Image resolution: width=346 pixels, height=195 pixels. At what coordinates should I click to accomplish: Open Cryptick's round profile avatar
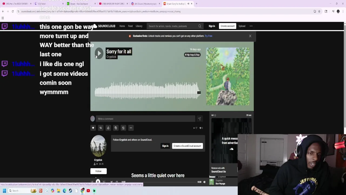(x=98, y=146)
